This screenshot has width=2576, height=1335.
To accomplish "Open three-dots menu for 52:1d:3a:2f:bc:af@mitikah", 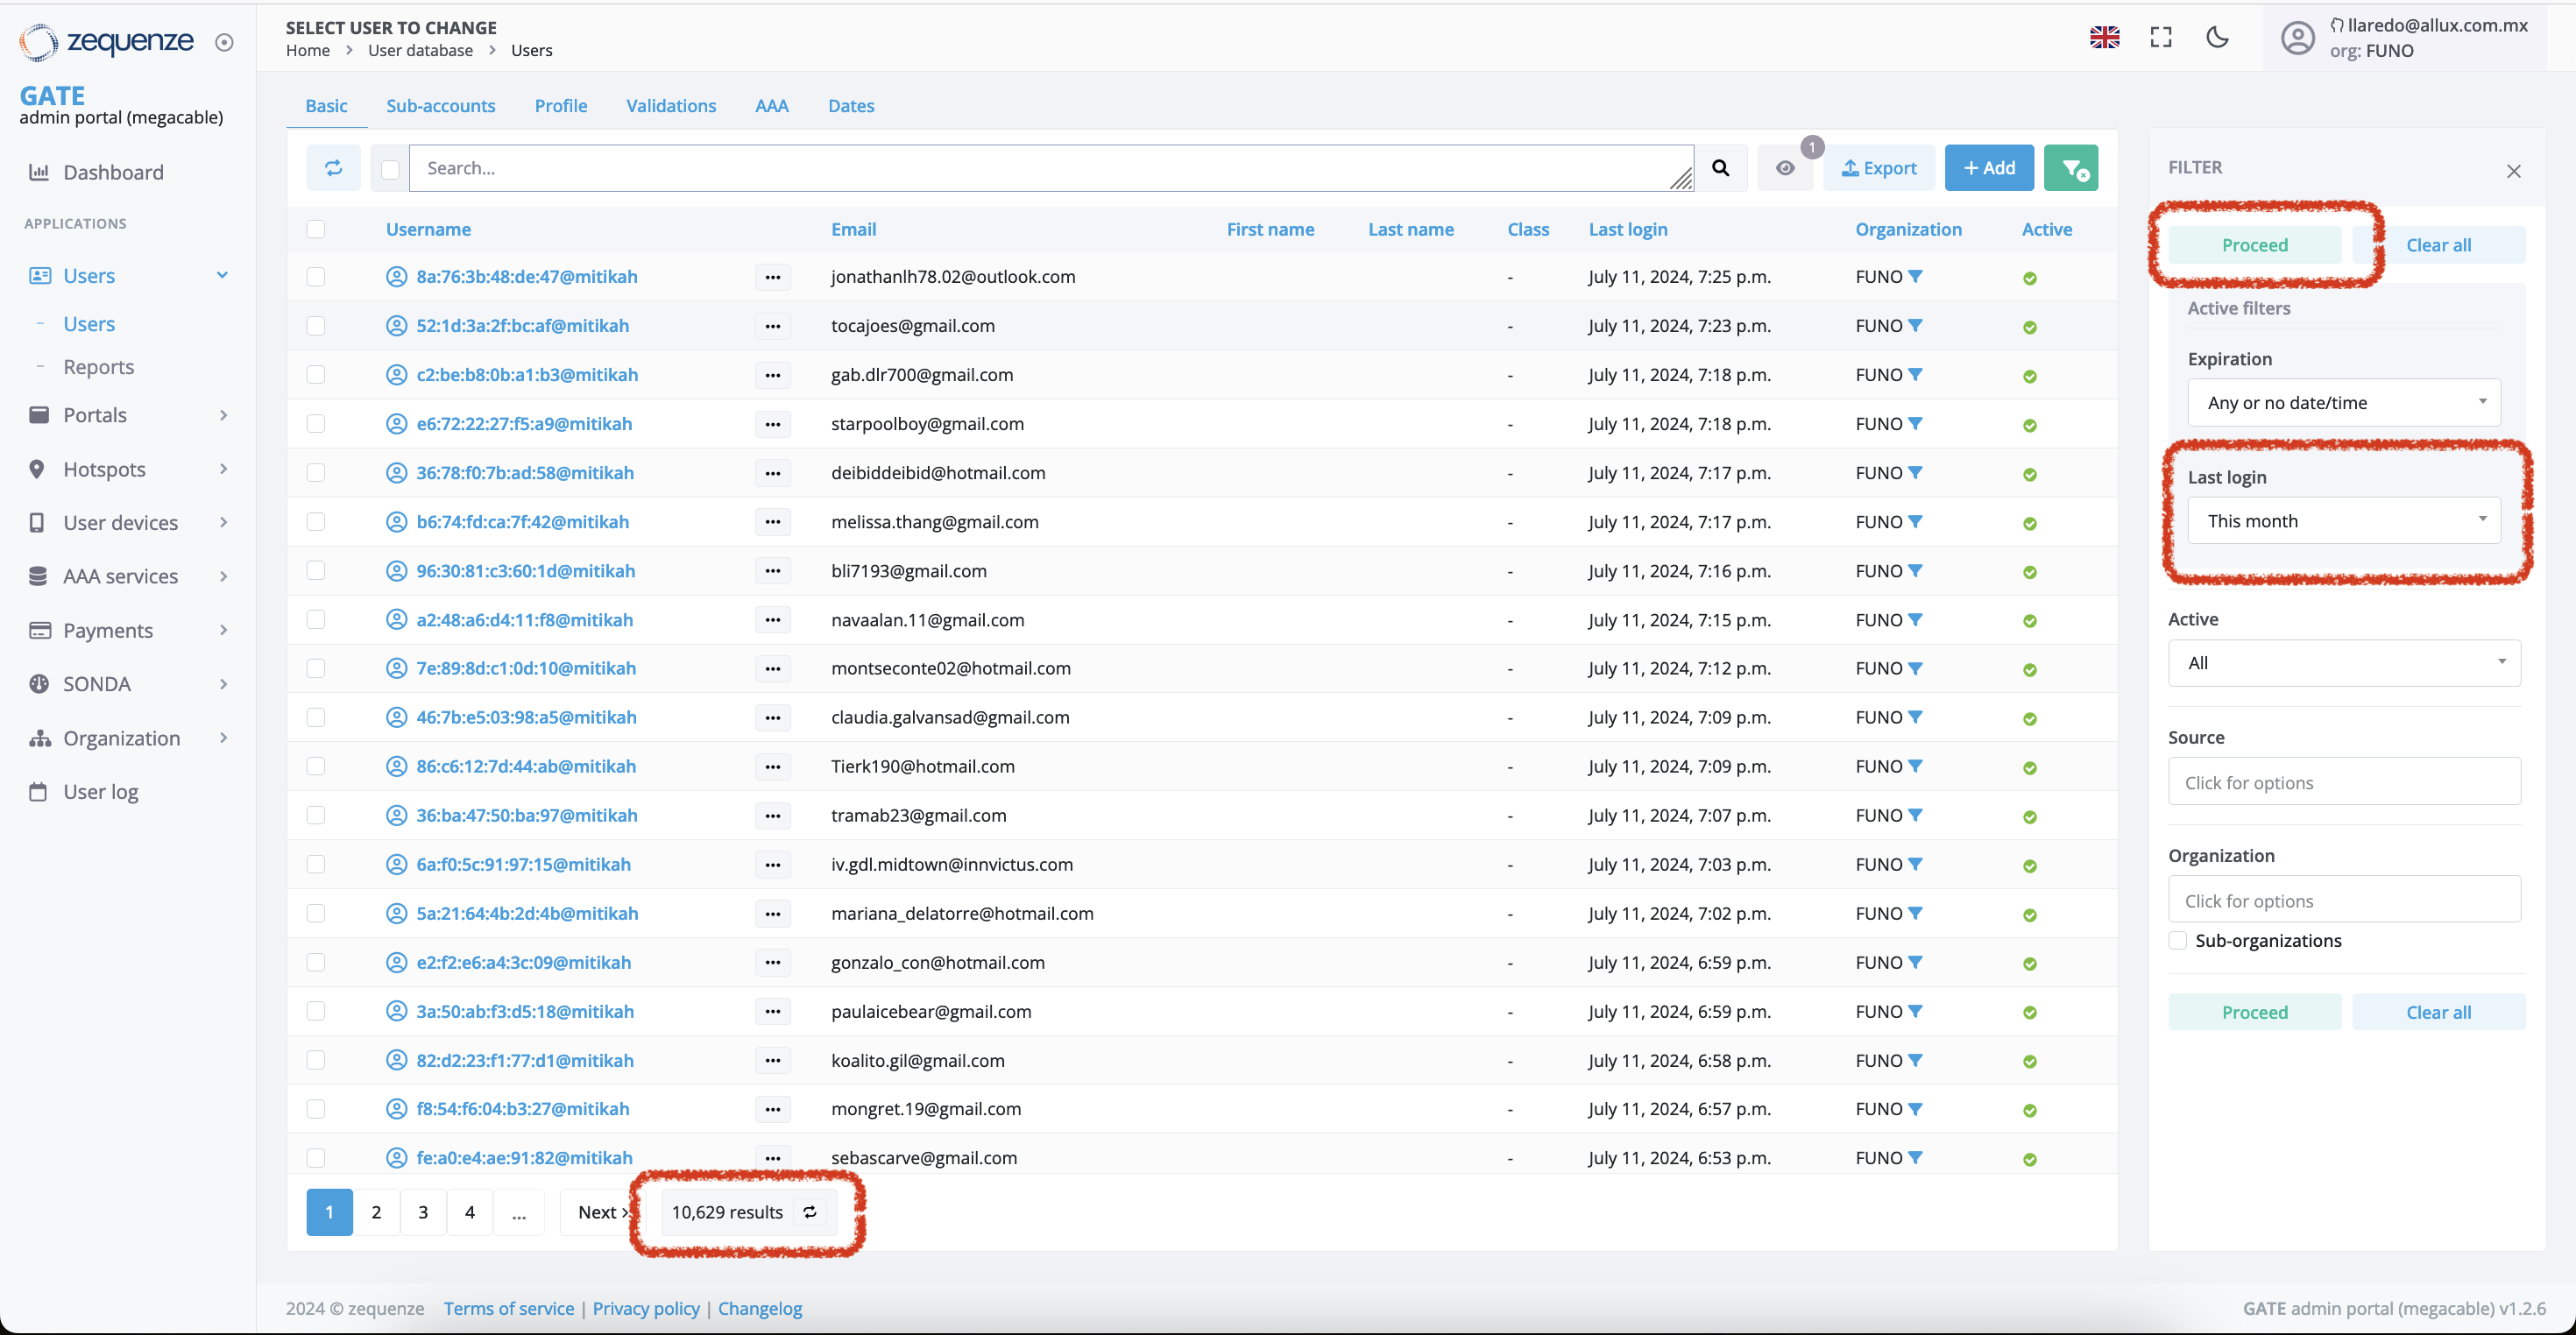I will [x=772, y=326].
